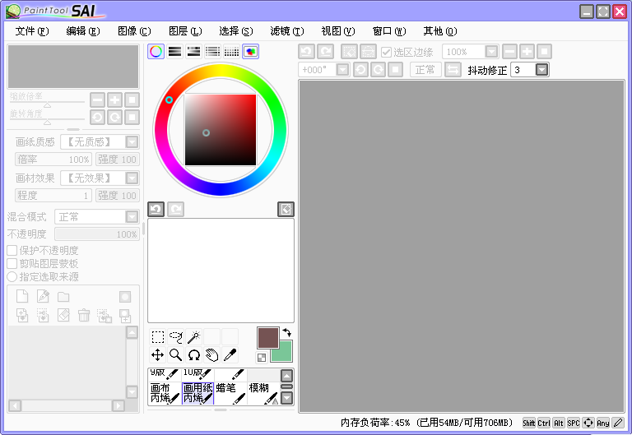632x435 pixels.
Task: Zoom out using canvas toolbar minus
Action: 510,52
